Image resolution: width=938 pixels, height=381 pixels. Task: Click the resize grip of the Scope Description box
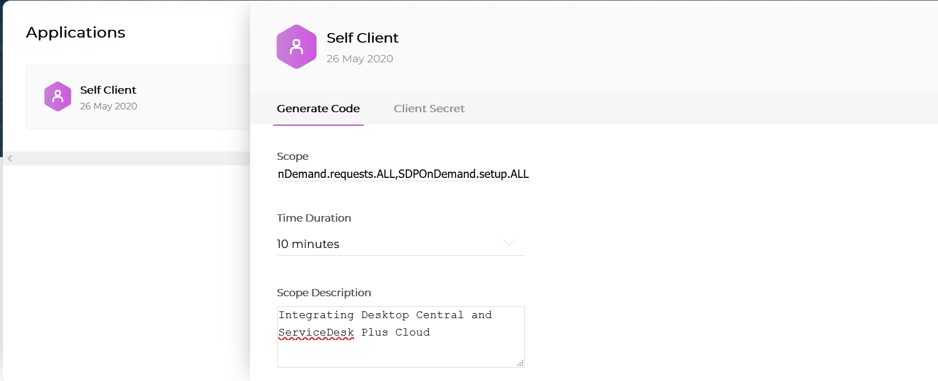click(520, 363)
